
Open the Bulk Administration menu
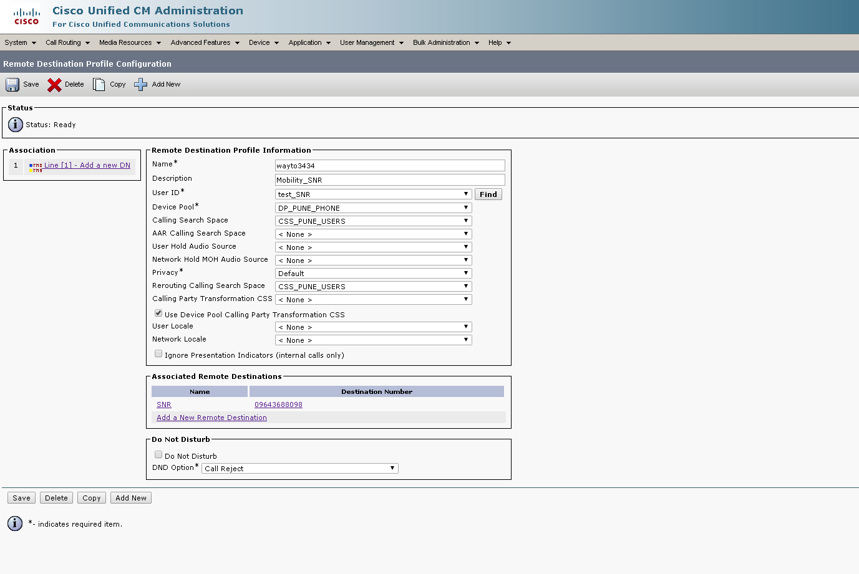click(x=446, y=43)
